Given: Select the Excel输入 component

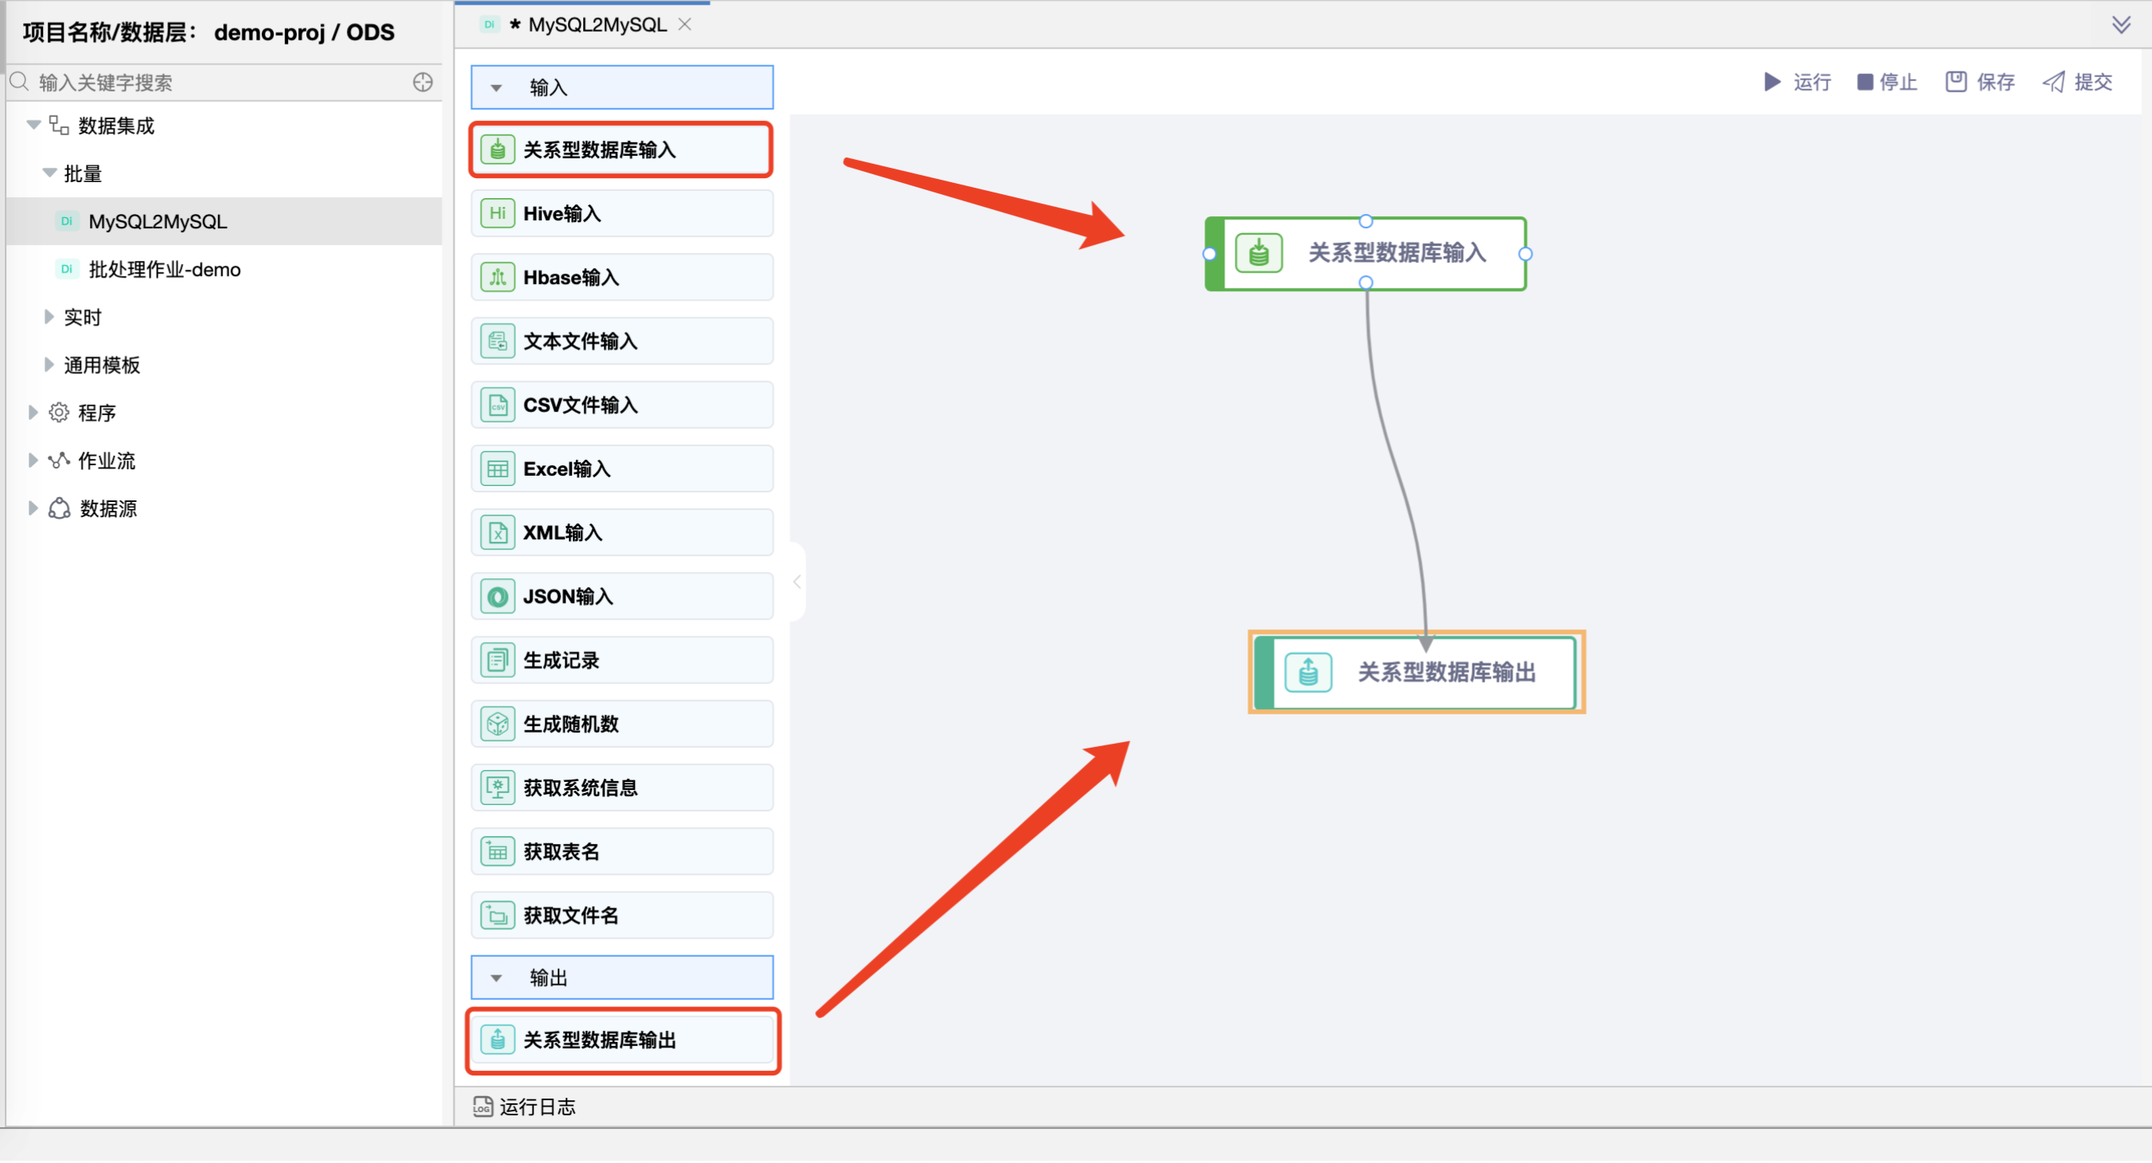Looking at the screenshot, I should click(x=621, y=468).
